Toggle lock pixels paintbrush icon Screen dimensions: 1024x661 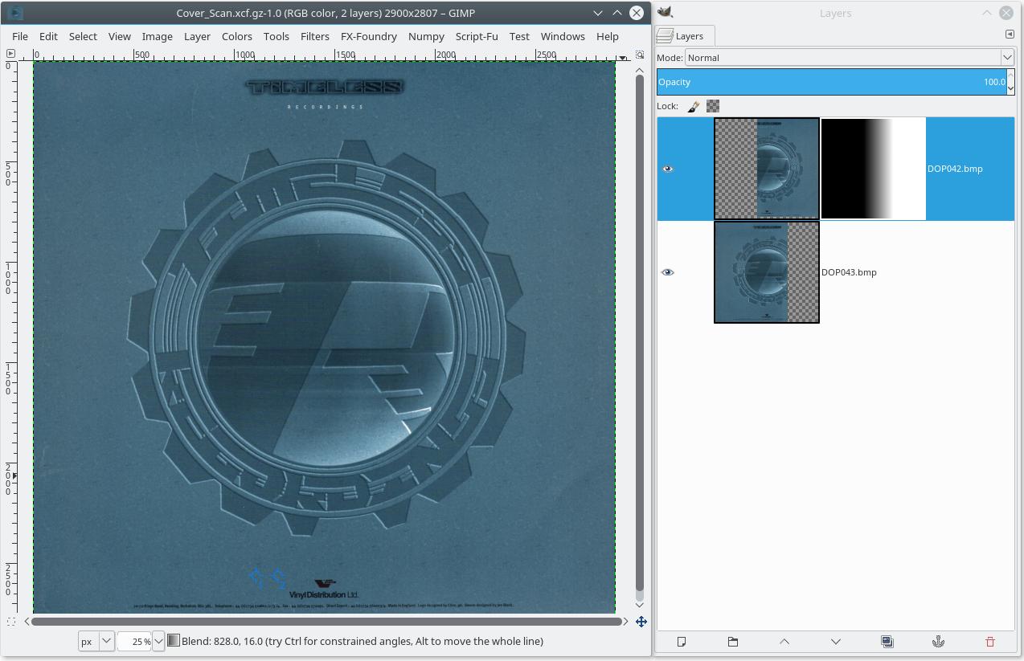tap(694, 106)
